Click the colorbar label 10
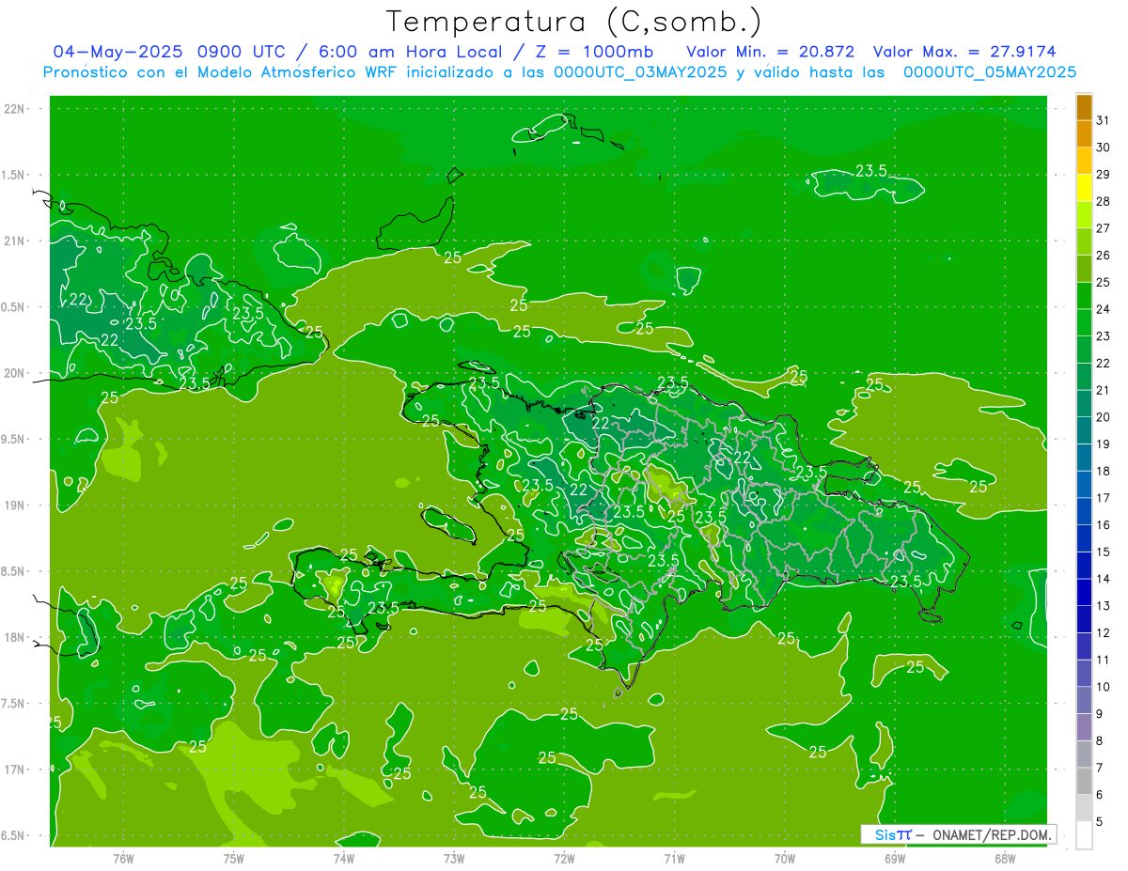The image size is (1128, 871). [x=1103, y=687]
